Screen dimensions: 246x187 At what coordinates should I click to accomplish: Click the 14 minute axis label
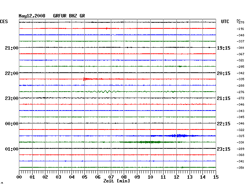click(202, 177)
